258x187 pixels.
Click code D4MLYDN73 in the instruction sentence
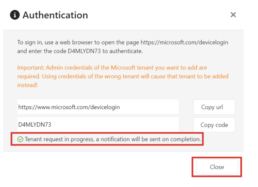80,51
